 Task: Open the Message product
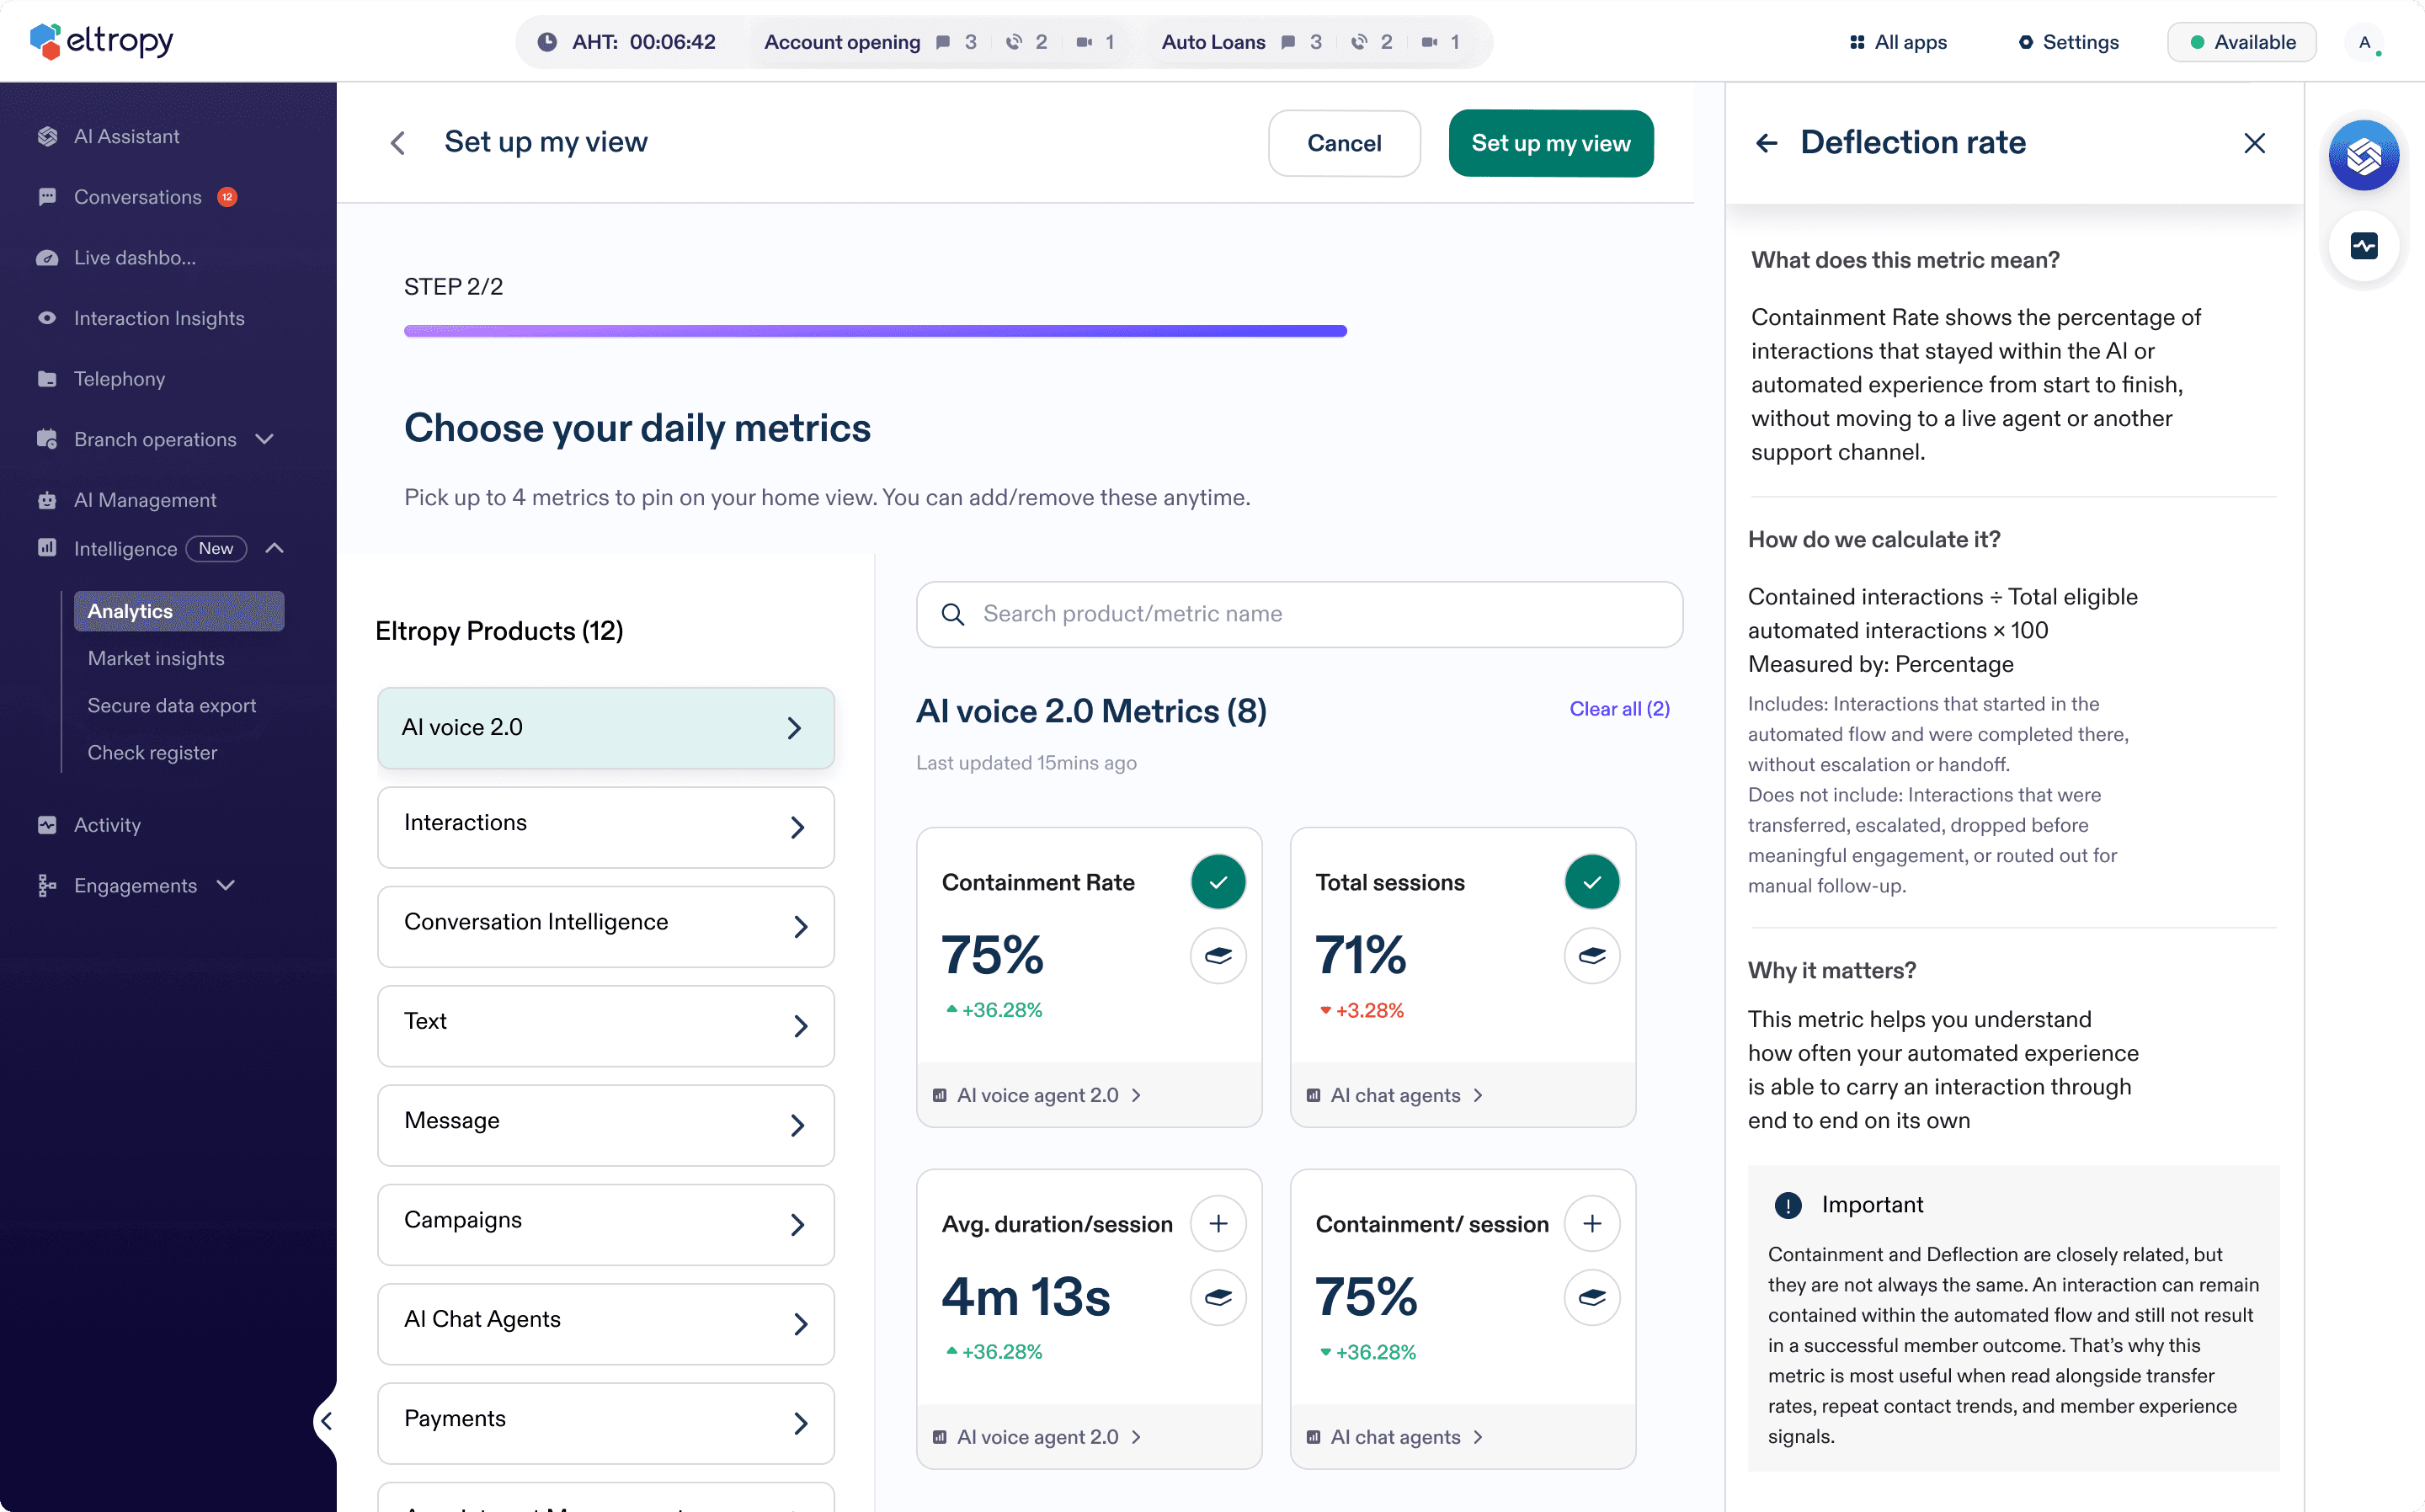point(606,1125)
